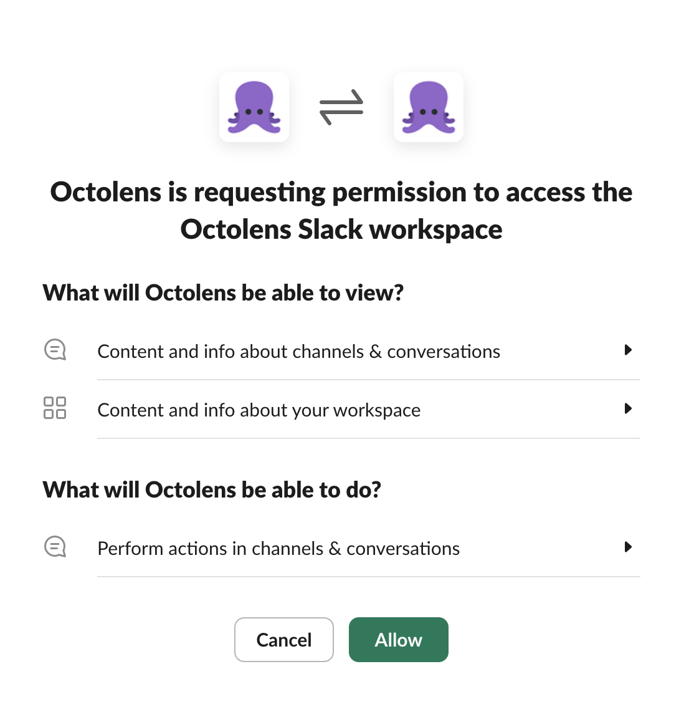Click chat bubble icon beside channels content row
The image size is (694, 717).
click(x=55, y=350)
